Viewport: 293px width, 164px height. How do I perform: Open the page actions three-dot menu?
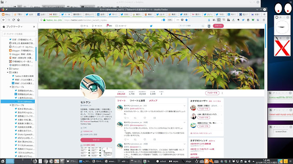pos(178,20)
